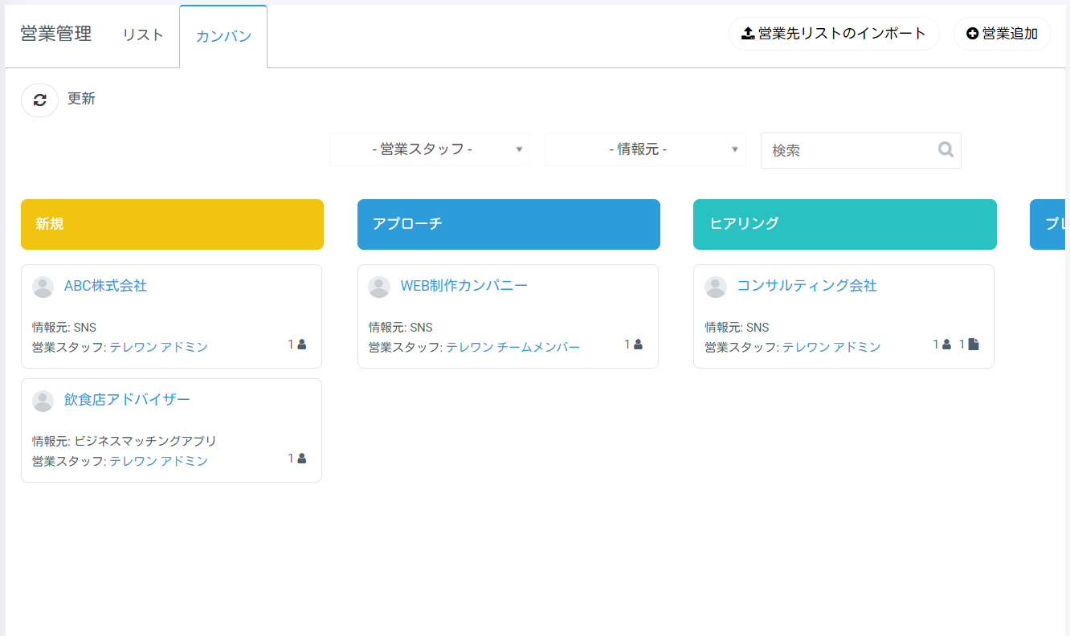The width and height of the screenshot is (1070, 636).
Task: Open the コンサルティング会社 lead link
Action: [x=807, y=286]
